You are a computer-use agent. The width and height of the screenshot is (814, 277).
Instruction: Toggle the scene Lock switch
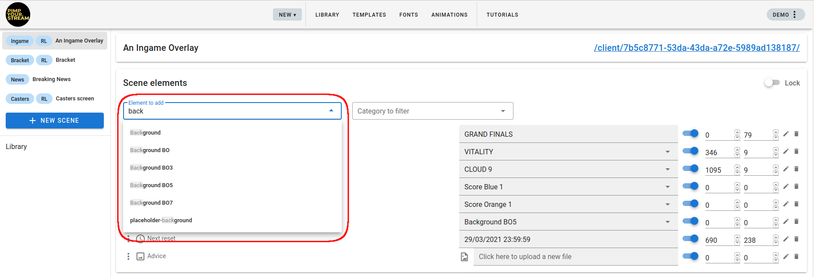(772, 83)
